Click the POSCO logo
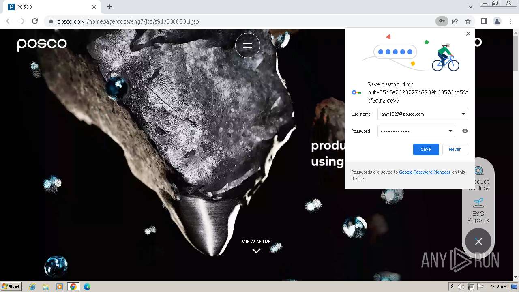This screenshot has width=519, height=292. click(42, 44)
